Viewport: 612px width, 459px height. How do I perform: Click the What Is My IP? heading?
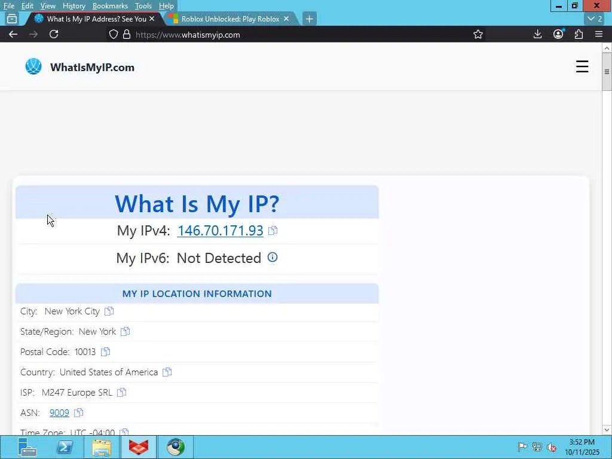197,203
